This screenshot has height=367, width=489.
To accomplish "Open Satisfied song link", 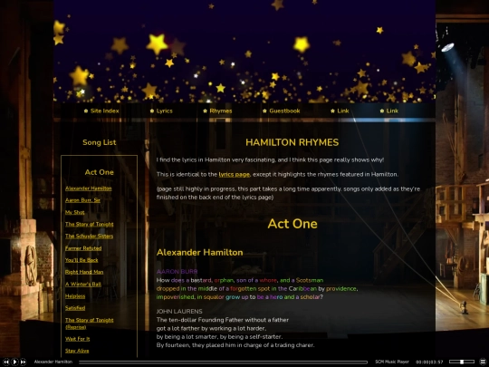I will [75, 308].
